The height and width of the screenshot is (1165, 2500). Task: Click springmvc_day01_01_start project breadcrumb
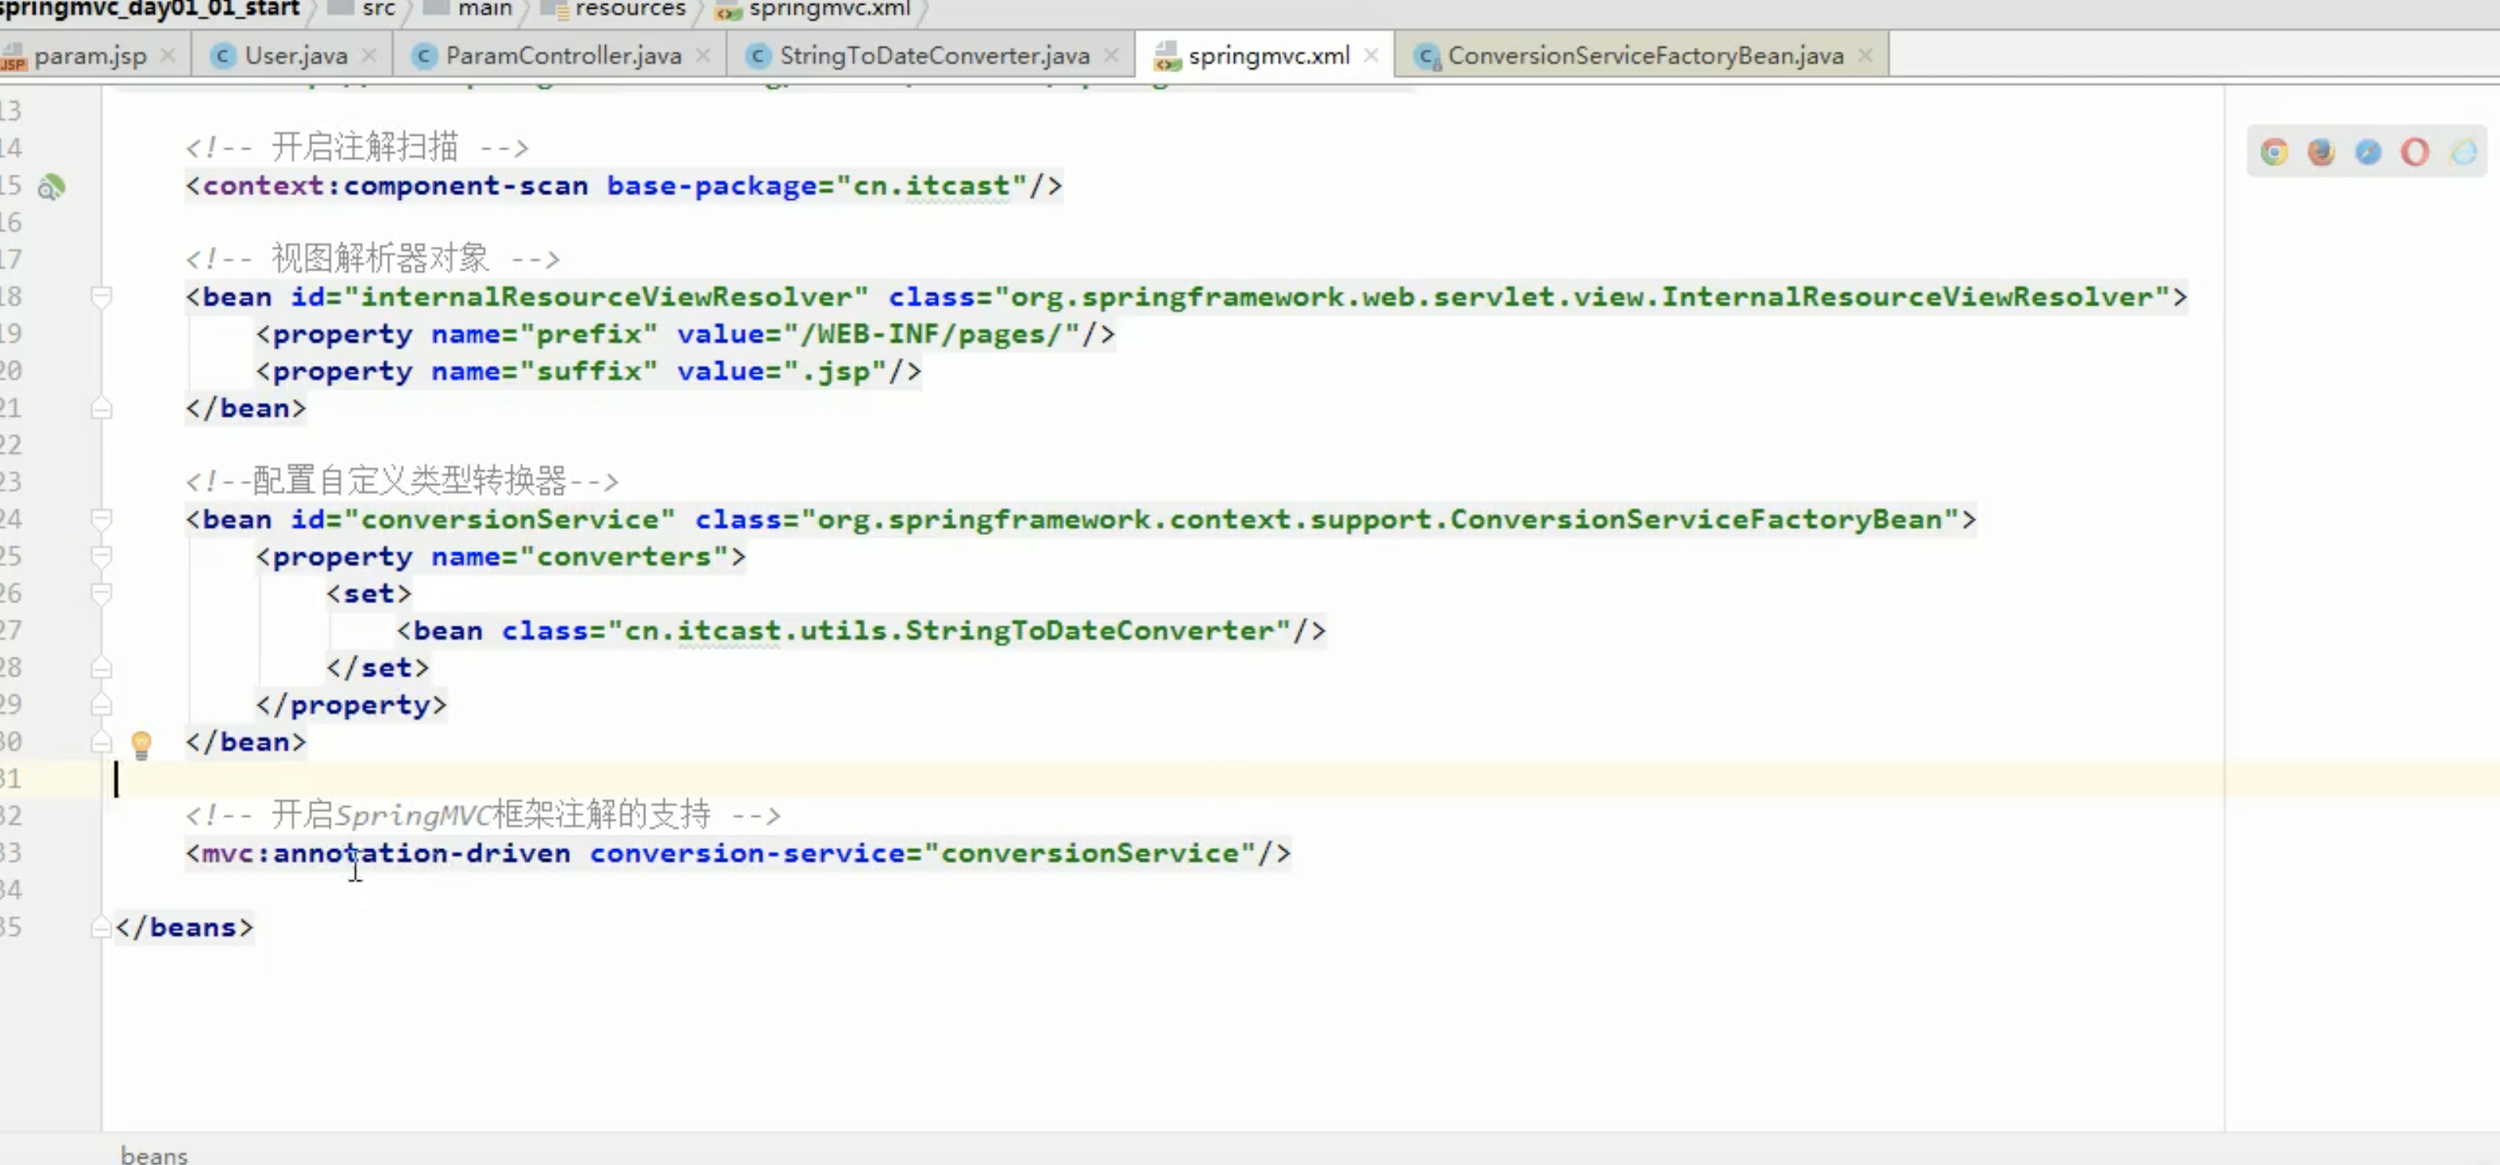(x=149, y=9)
